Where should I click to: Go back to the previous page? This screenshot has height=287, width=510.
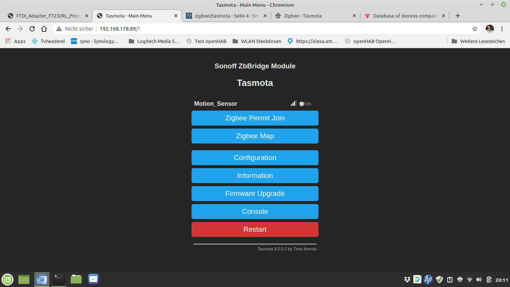point(8,29)
